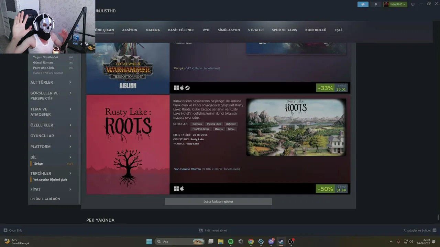This screenshot has height=247, width=440.
Task: Click Oyun Ekle at bottom left
Action: tap(13, 231)
